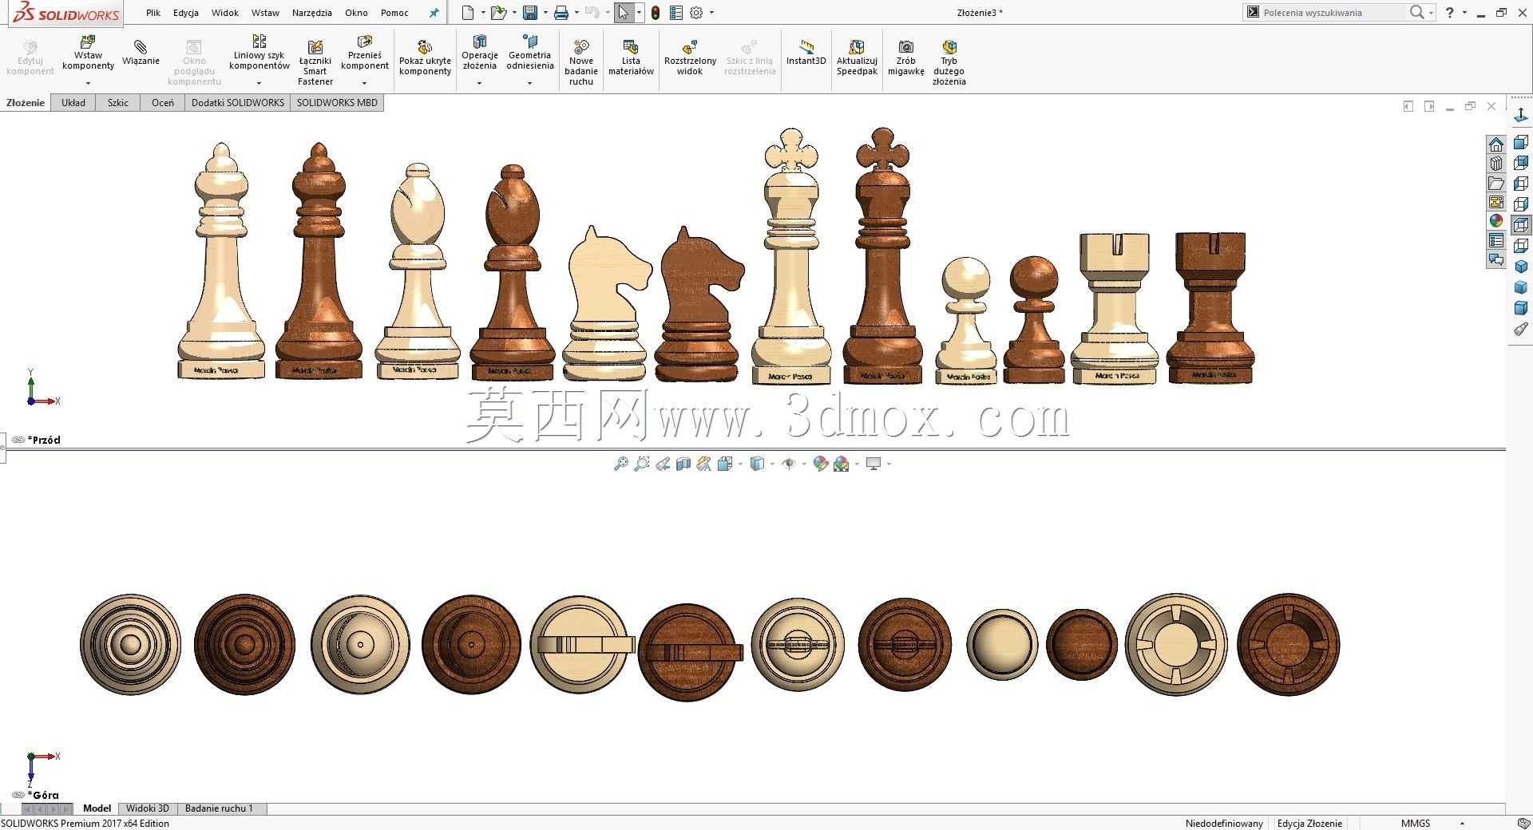Image resolution: width=1533 pixels, height=830 pixels.
Task: Click white rook in top view
Action: (x=1176, y=645)
